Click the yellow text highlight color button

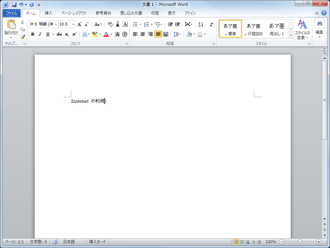click(x=95, y=34)
